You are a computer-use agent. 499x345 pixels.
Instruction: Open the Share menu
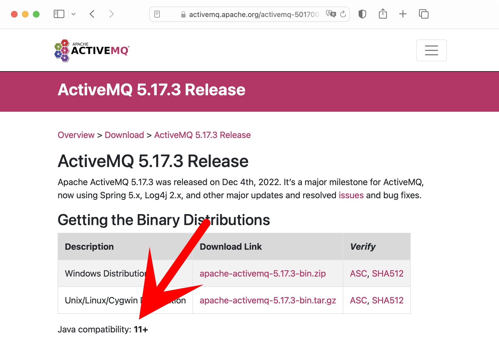(383, 14)
